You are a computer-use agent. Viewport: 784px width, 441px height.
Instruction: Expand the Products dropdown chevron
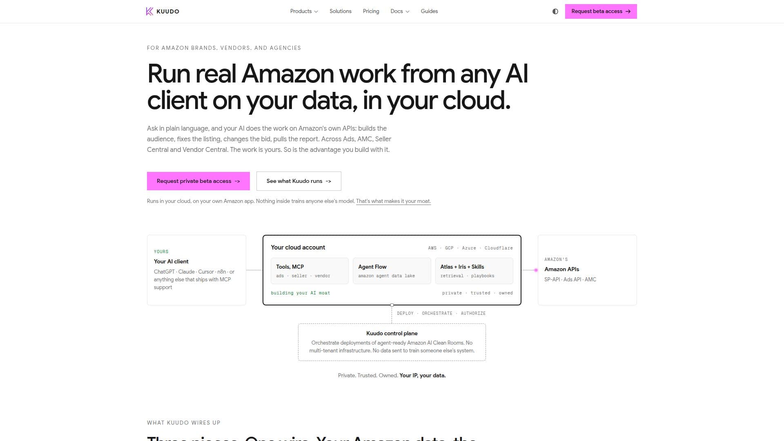point(316,11)
